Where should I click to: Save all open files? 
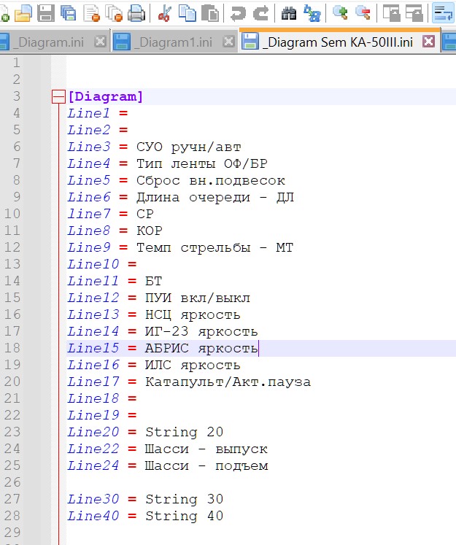click(69, 13)
